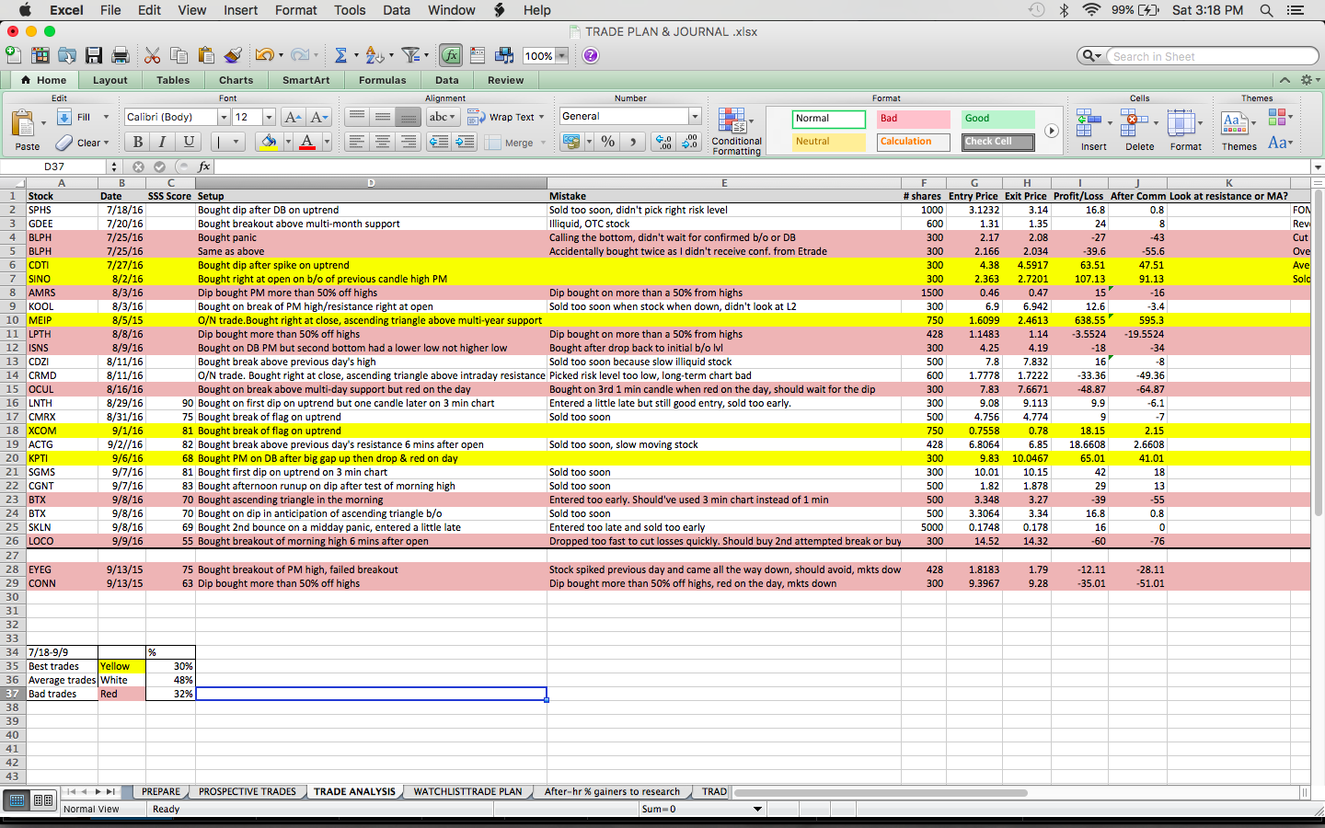Click the AutoSum sigma icon
The width and height of the screenshot is (1325, 828).
[340, 56]
